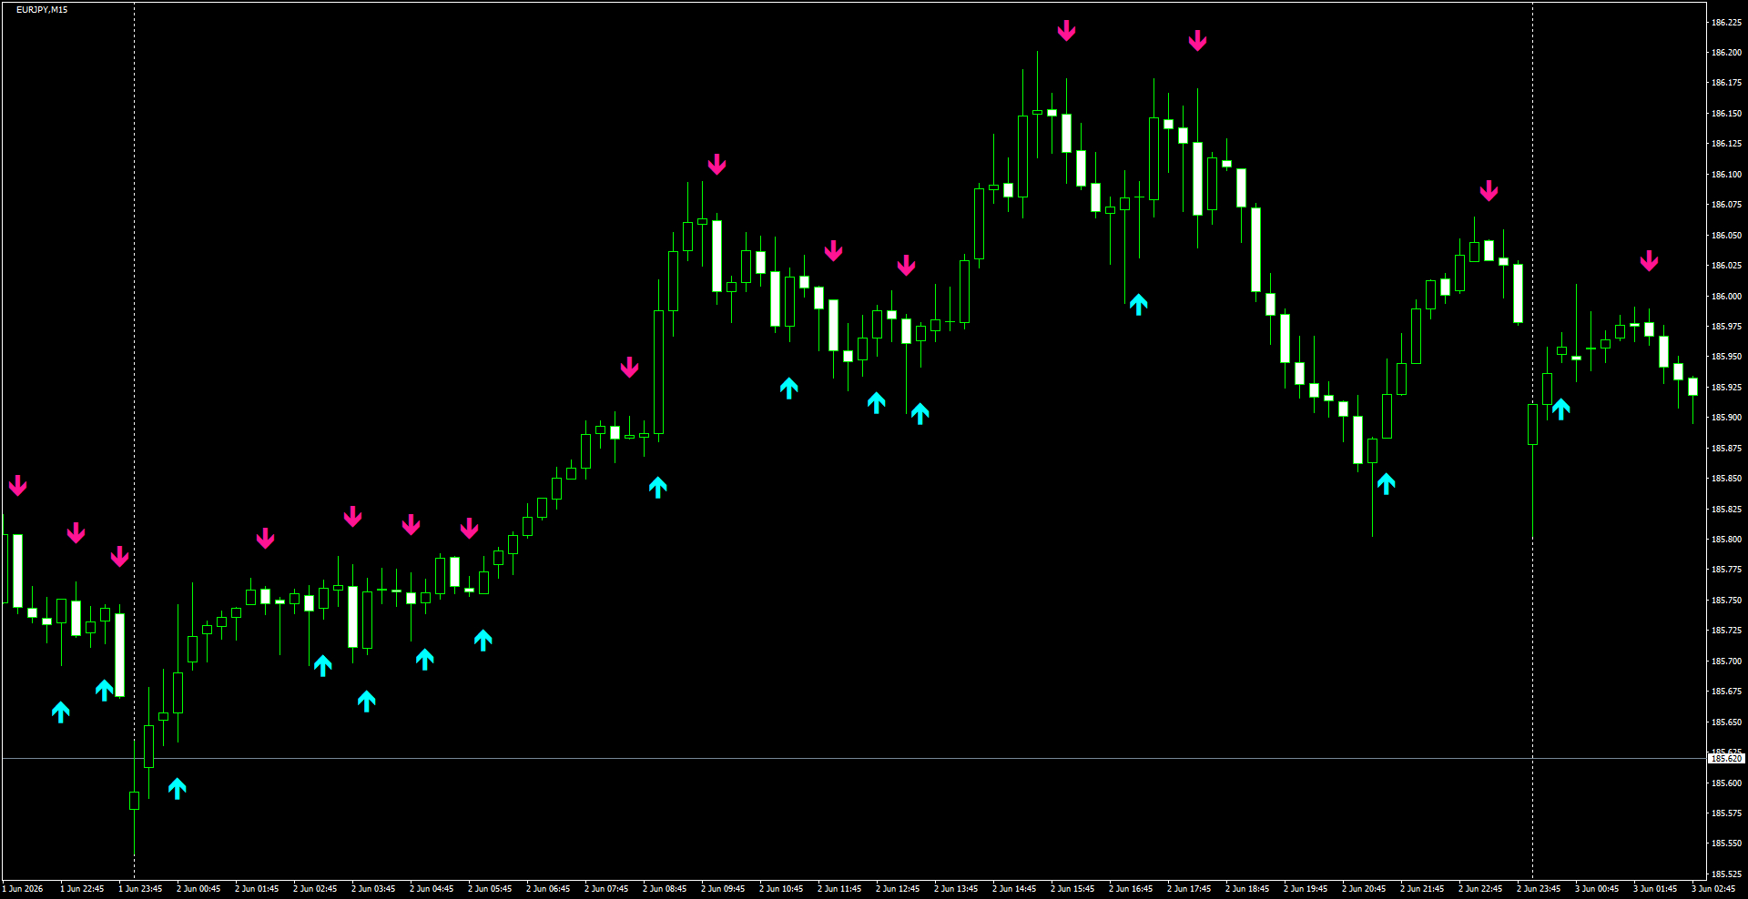Click the 185.700 price axis label

pos(1726,662)
